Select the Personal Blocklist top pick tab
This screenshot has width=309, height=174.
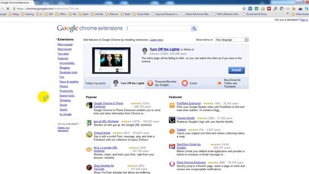162,83
